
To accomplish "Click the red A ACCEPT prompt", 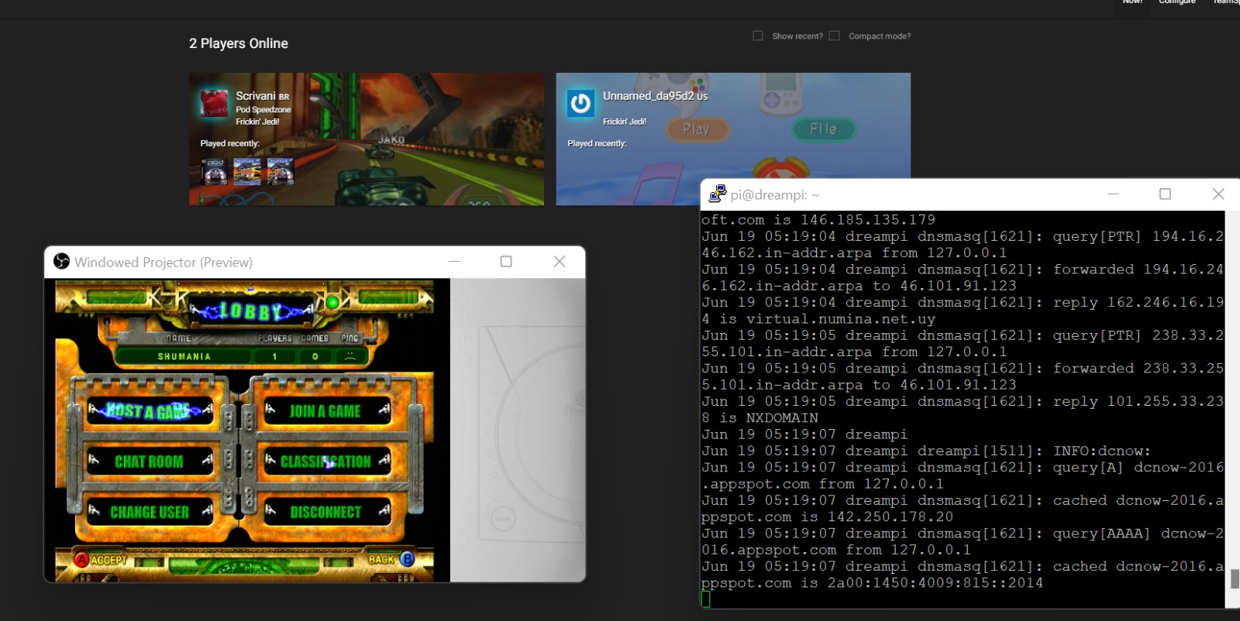I will click(x=101, y=560).
